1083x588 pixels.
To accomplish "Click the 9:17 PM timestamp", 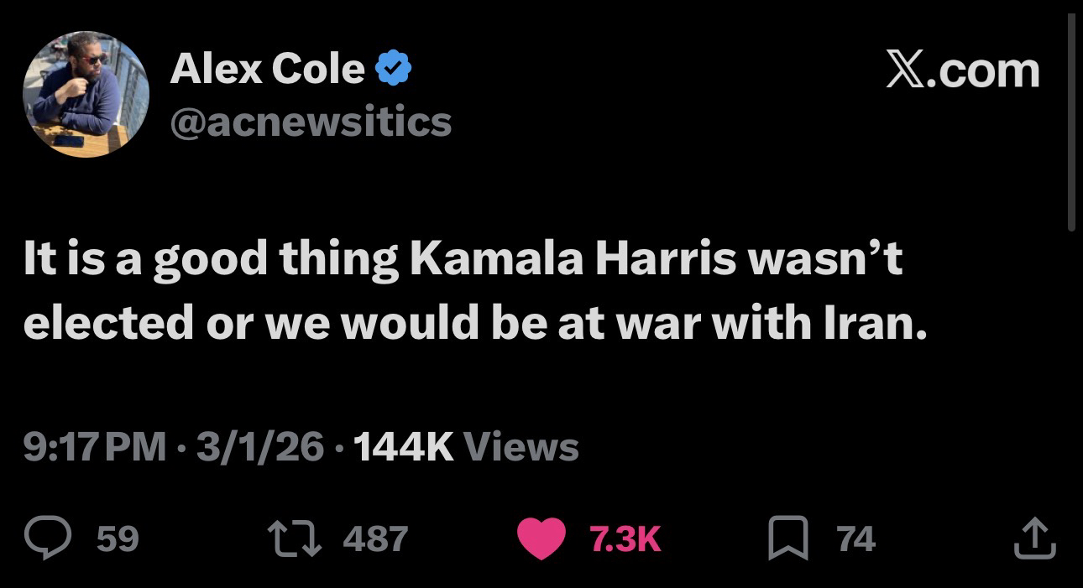I will [x=94, y=446].
